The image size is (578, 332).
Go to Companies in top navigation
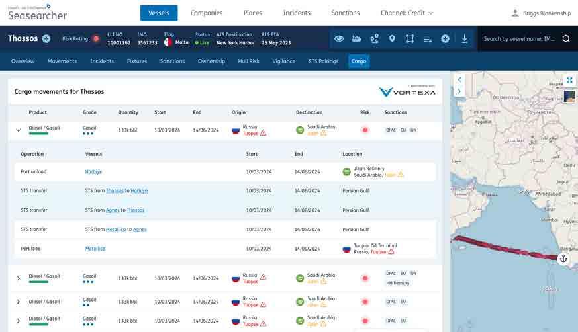[x=207, y=13]
